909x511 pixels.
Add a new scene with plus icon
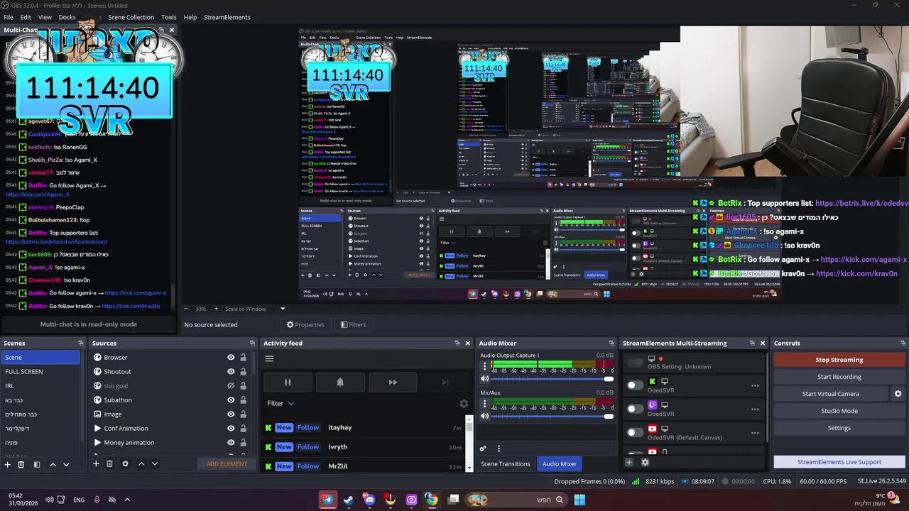click(x=8, y=464)
